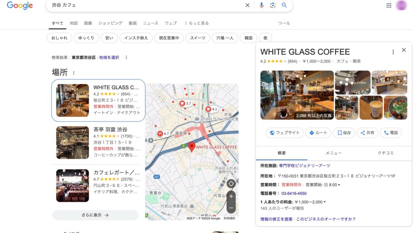Apply the 安い filter chip
413x233 pixels.
click(109, 38)
